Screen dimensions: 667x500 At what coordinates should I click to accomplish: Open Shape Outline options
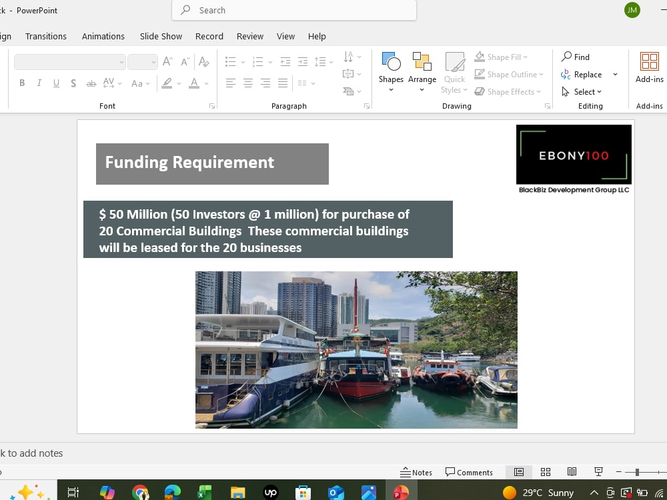pos(509,75)
